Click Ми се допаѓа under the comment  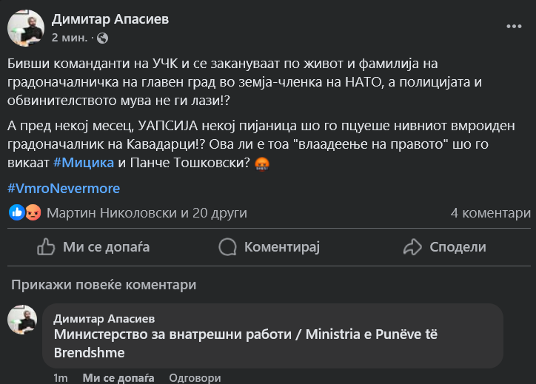pos(118,378)
